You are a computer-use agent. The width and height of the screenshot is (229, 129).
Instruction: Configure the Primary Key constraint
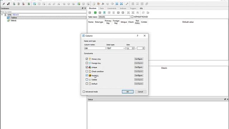tap(138, 59)
